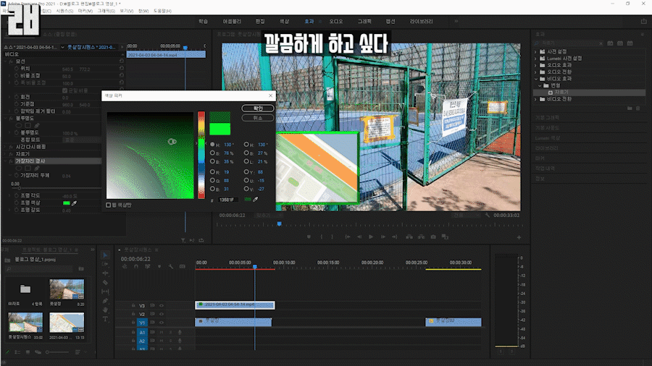Screen dimensions: 652x366
Task: Expand the 오디오 전환 folder
Action: point(535,72)
